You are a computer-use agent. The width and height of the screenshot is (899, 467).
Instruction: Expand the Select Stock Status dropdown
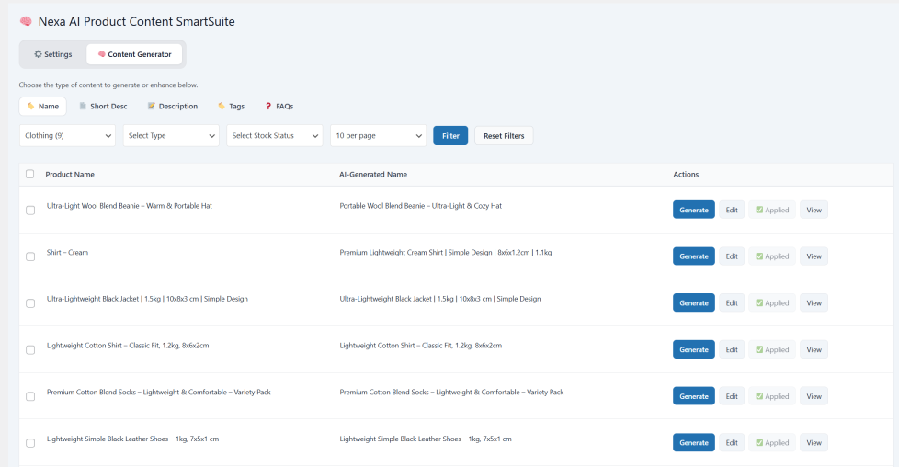[x=275, y=135]
